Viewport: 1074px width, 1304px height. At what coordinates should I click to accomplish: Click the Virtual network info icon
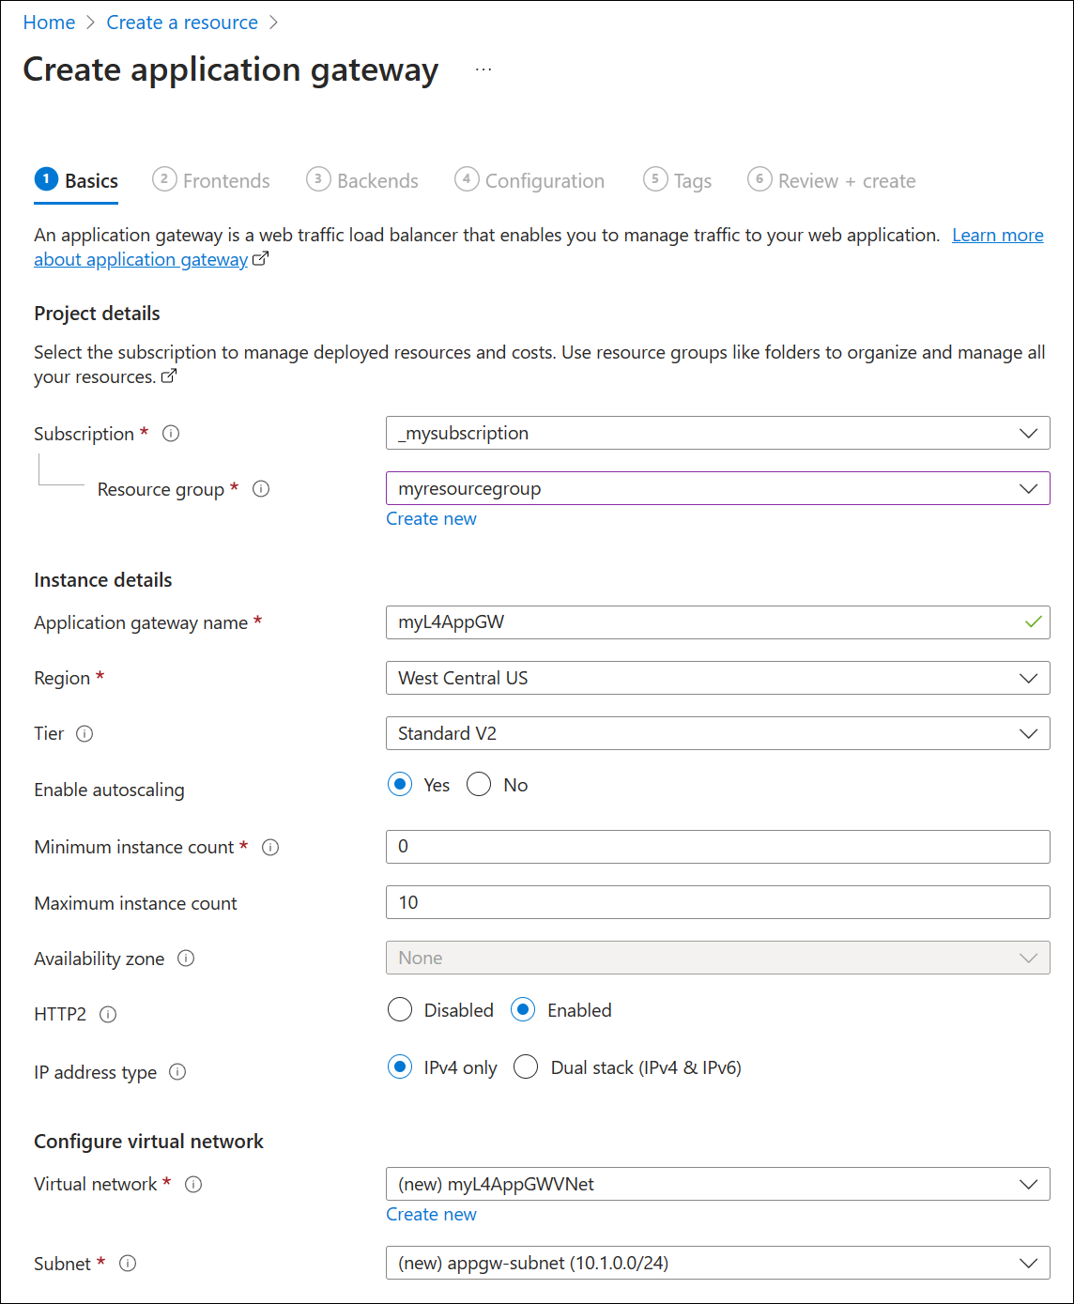193,1184
